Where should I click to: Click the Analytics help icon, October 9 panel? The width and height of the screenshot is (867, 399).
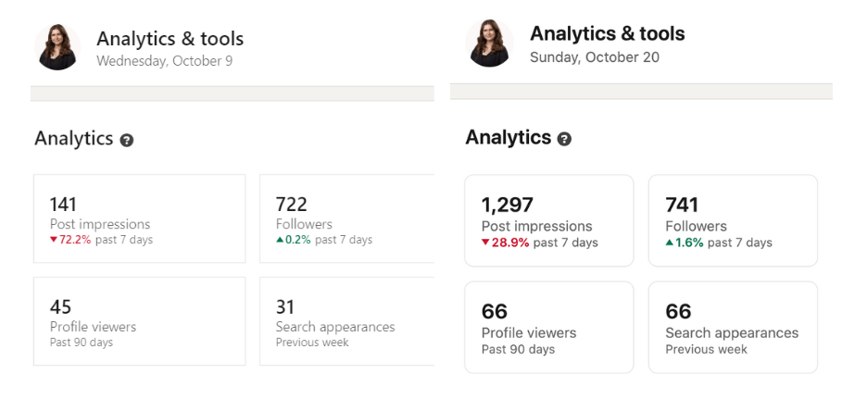127,141
